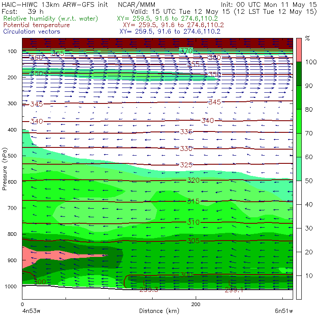Click the 200 km distance axis label

pos(196,304)
